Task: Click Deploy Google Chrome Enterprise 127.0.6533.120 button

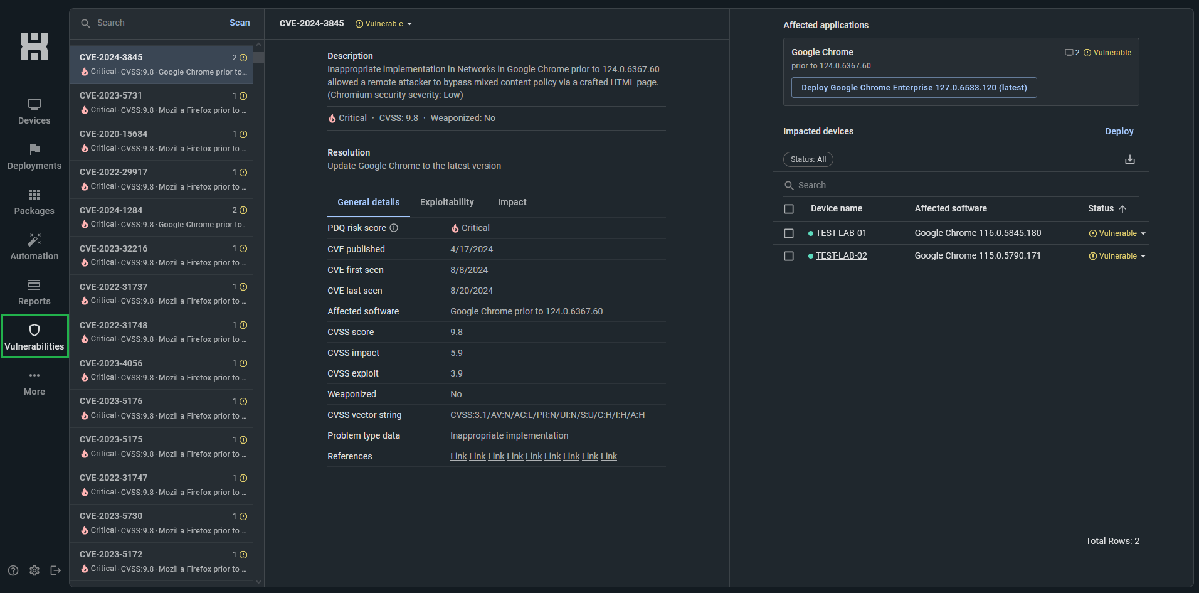Action: [x=914, y=88]
